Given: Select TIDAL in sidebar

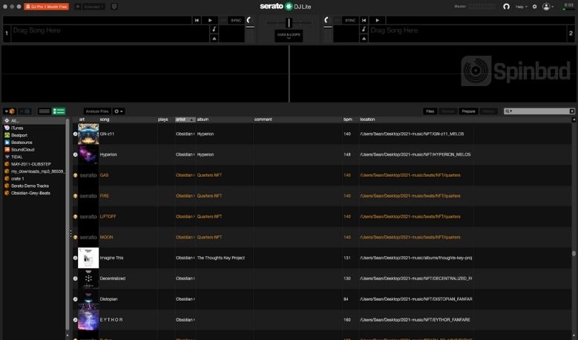Looking at the screenshot, I should coord(35,157).
